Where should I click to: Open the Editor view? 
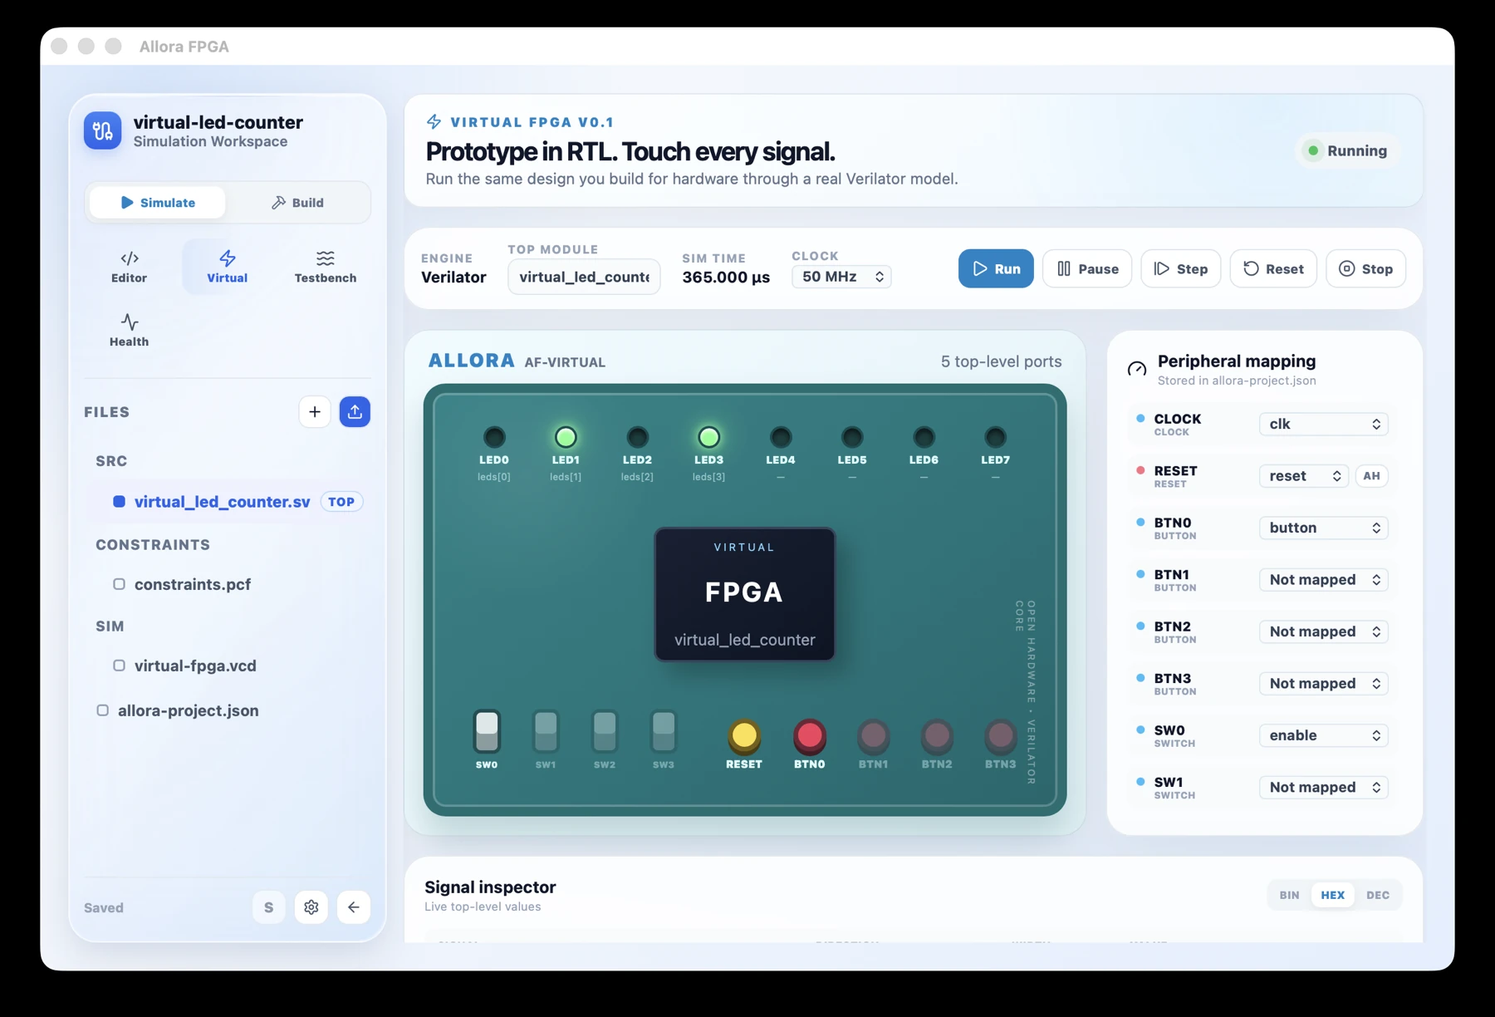(x=129, y=267)
